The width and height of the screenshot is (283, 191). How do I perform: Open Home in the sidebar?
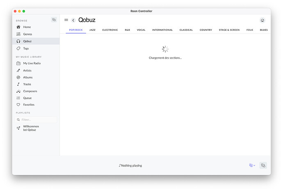[x=36, y=27]
